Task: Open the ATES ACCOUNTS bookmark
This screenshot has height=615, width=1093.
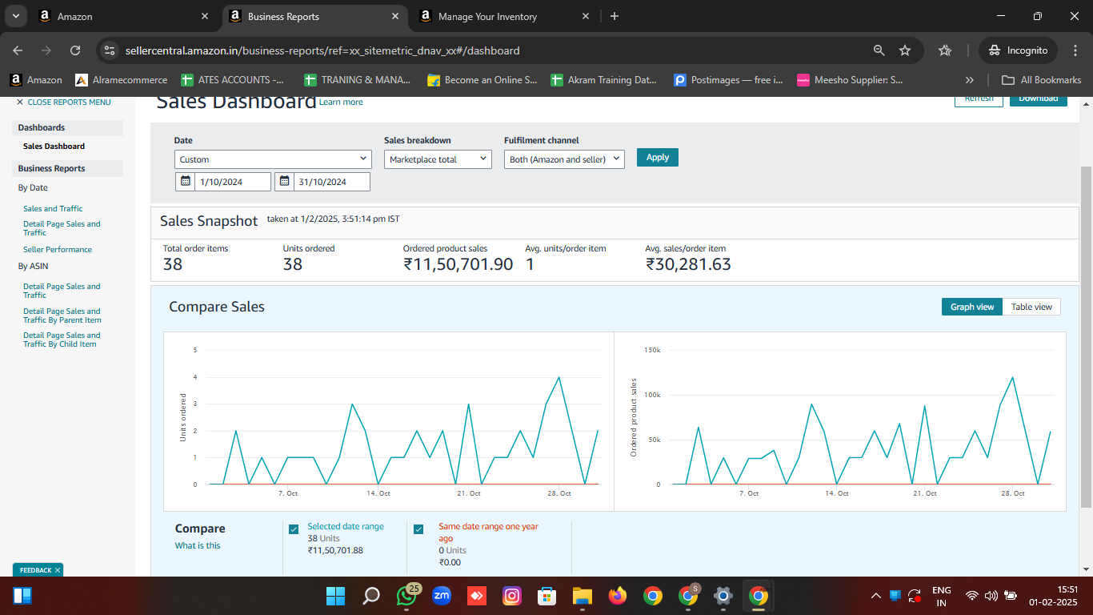Action: pyautogui.click(x=232, y=80)
